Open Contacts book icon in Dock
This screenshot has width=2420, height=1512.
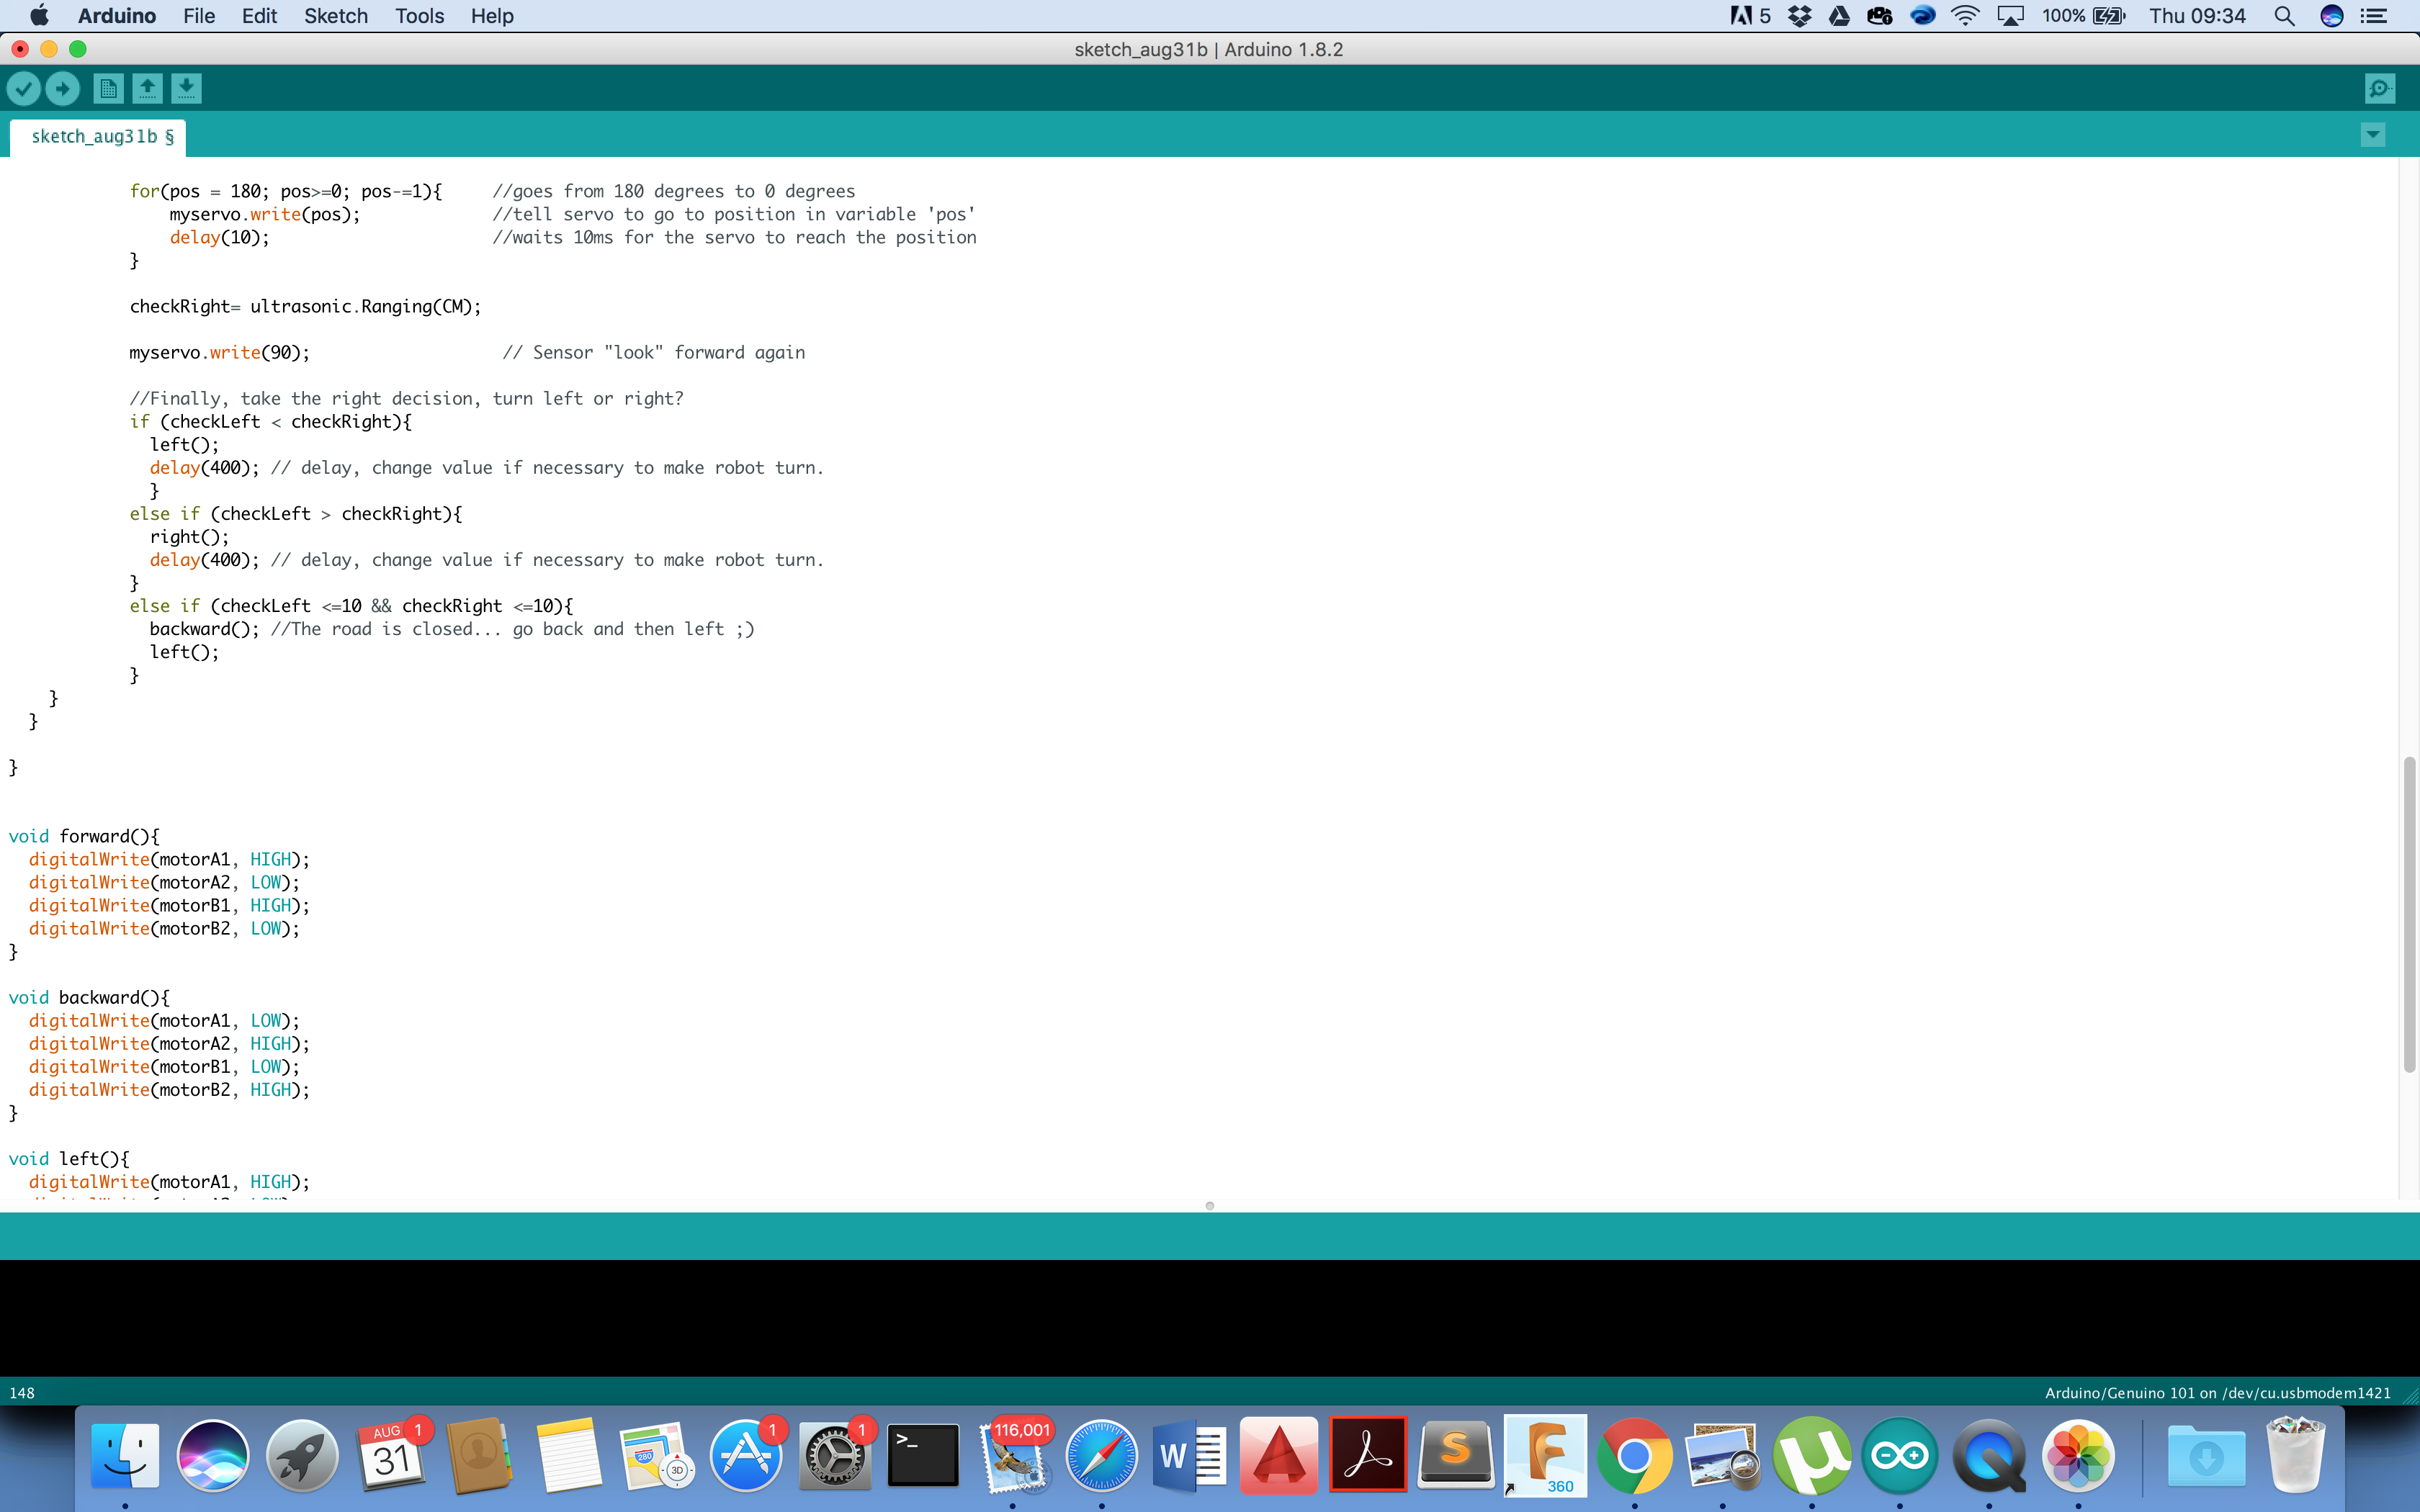479,1455
